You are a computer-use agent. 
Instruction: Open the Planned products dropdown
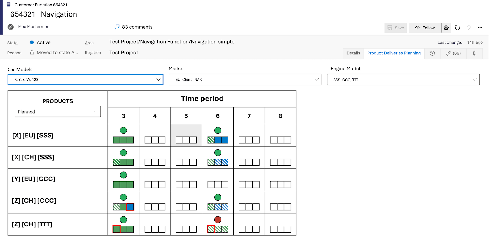[58, 112]
